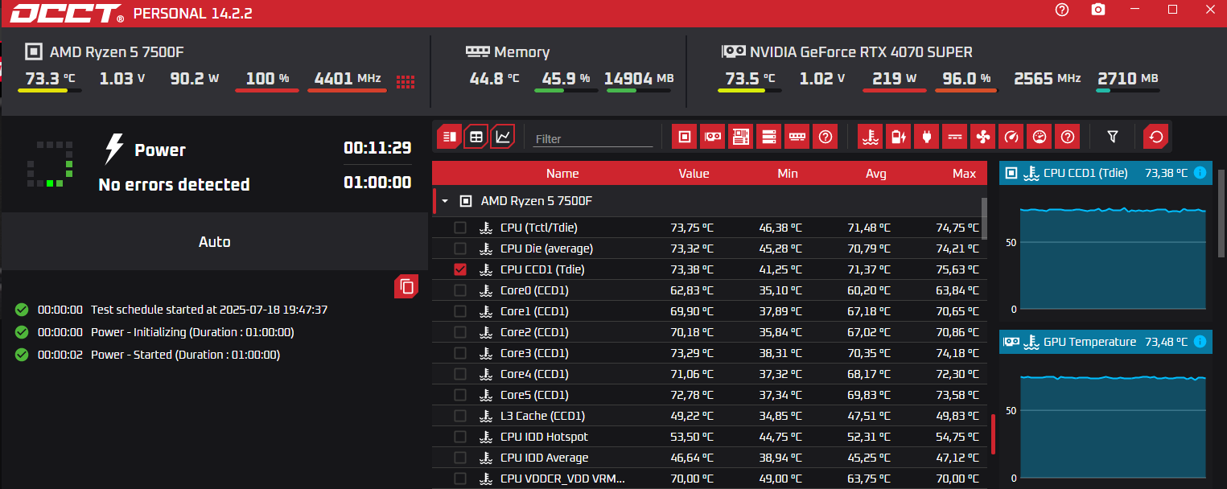1227x489 pixels.
Task: Click Core3 (CCD1) max value 74,18 °C
Action: (x=957, y=353)
